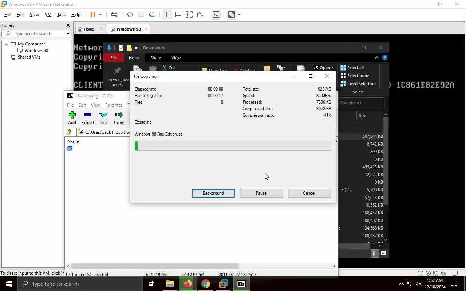Toggle Unity mode in VMware toolbar

pos(200,15)
